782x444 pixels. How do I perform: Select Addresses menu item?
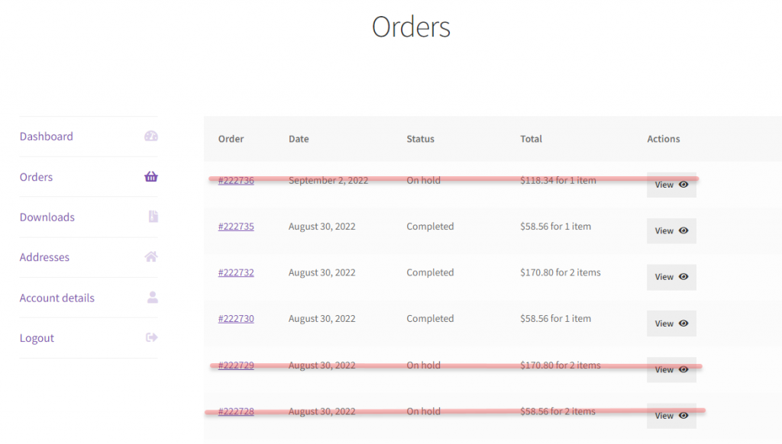(x=44, y=257)
